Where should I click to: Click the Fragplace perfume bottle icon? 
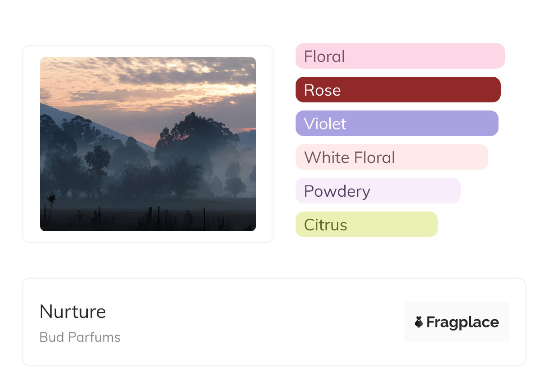pos(419,322)
